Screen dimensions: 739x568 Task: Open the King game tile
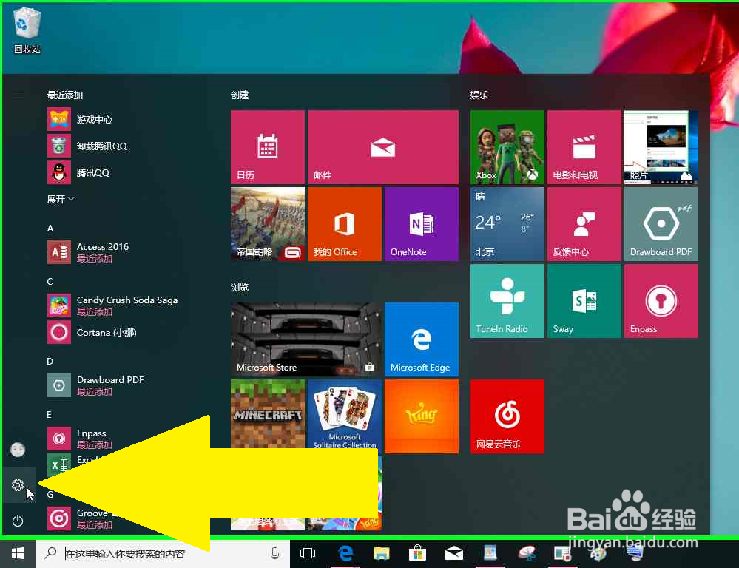pos(422,416)
